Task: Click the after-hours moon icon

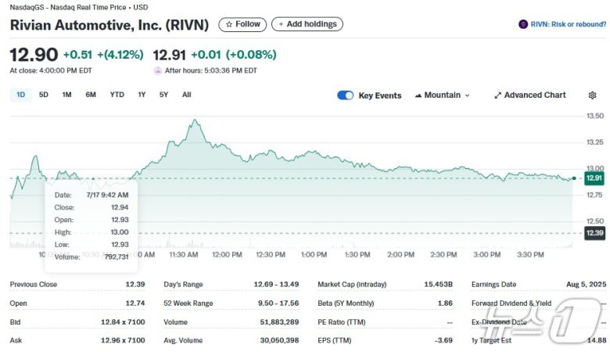Action: [158, 70]
